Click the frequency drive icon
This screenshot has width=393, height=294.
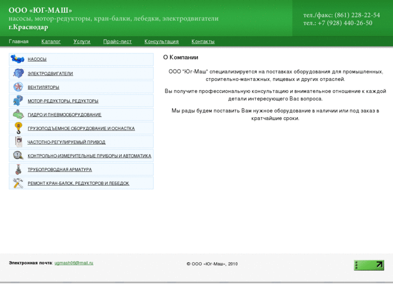point(18,142)
